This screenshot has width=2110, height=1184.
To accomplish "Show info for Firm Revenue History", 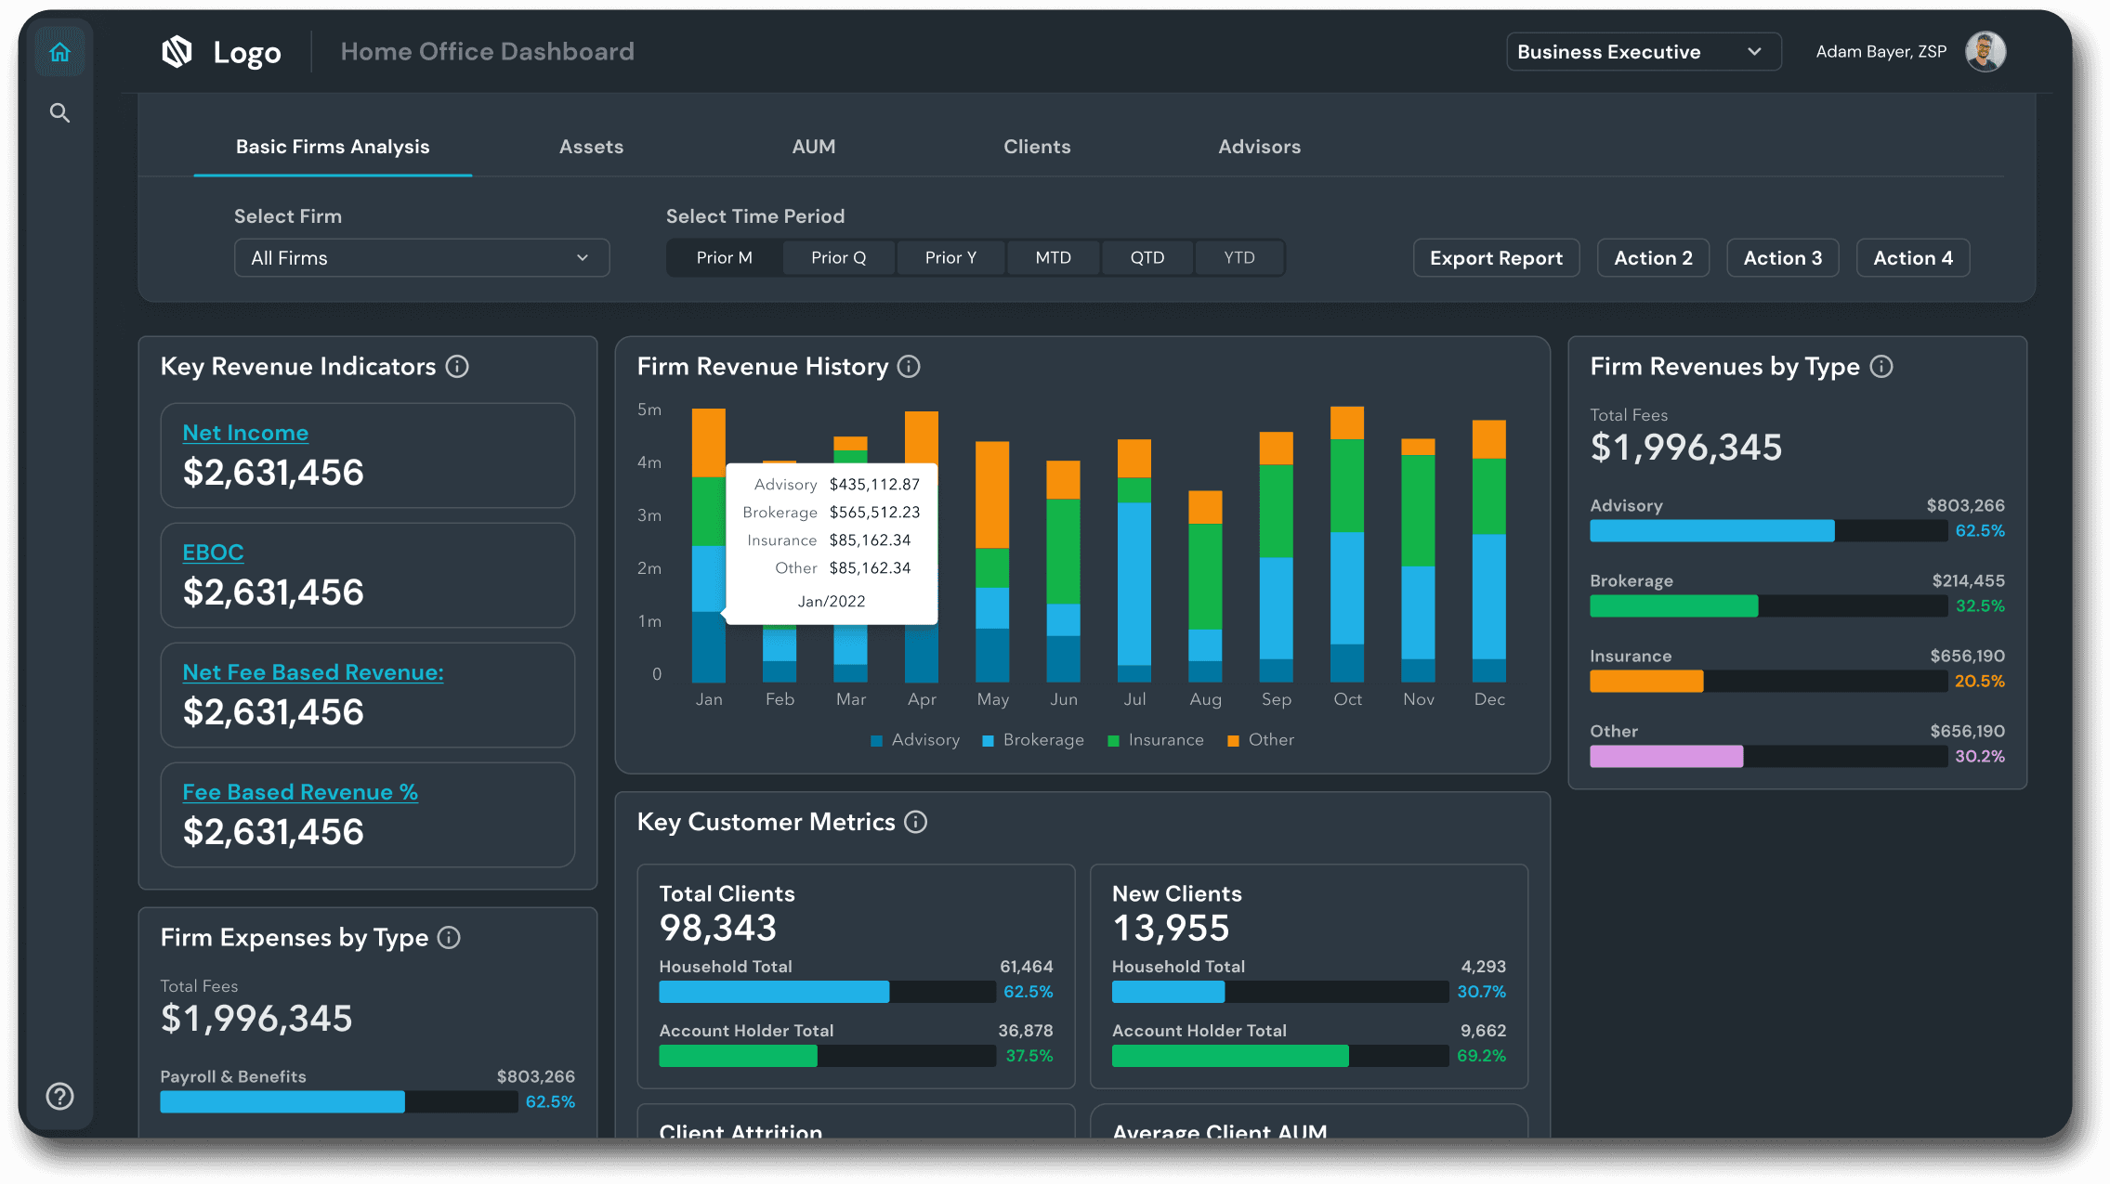I will (909, 367).
